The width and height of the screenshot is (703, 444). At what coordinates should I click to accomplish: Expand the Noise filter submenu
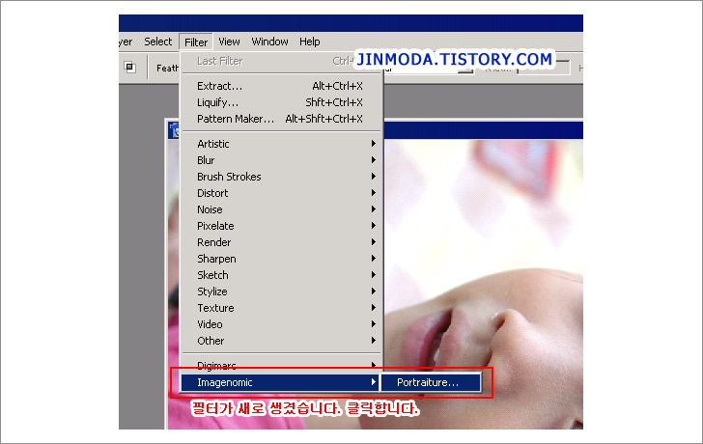coord(281,209)
